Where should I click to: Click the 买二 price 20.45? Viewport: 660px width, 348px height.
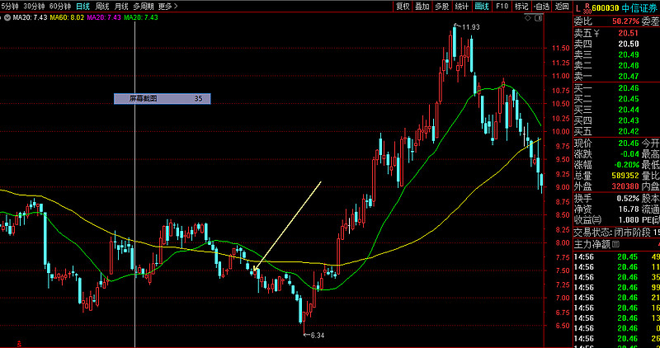click(629, 99)
